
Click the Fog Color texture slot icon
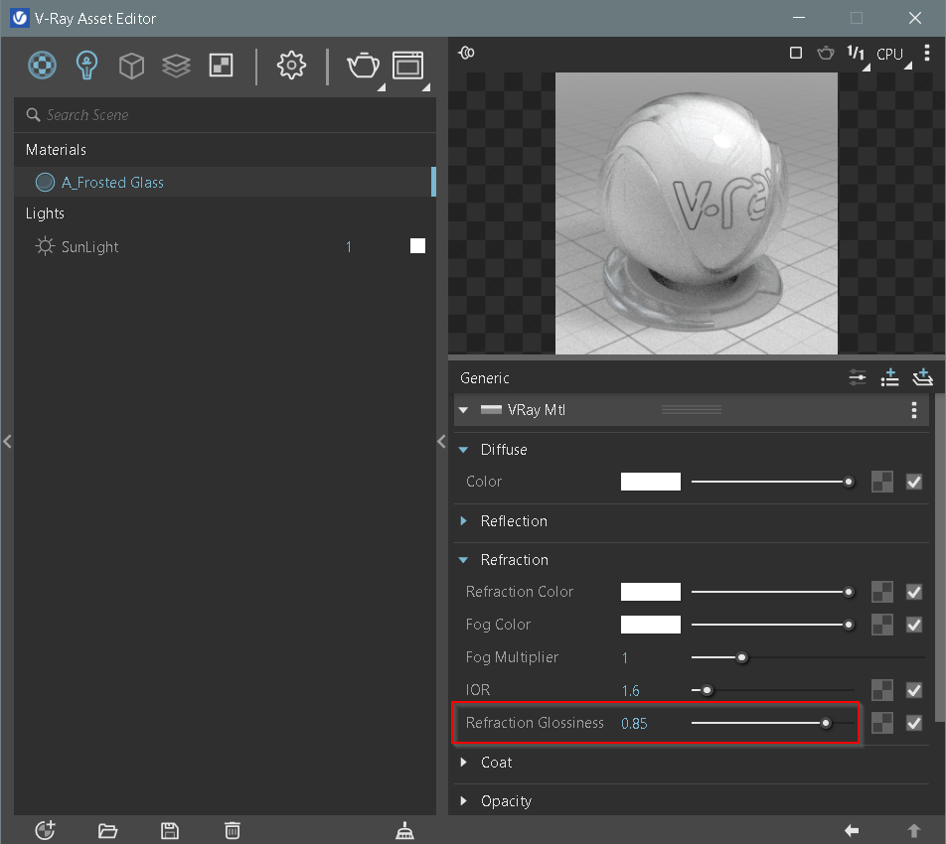tap(882, 625)
